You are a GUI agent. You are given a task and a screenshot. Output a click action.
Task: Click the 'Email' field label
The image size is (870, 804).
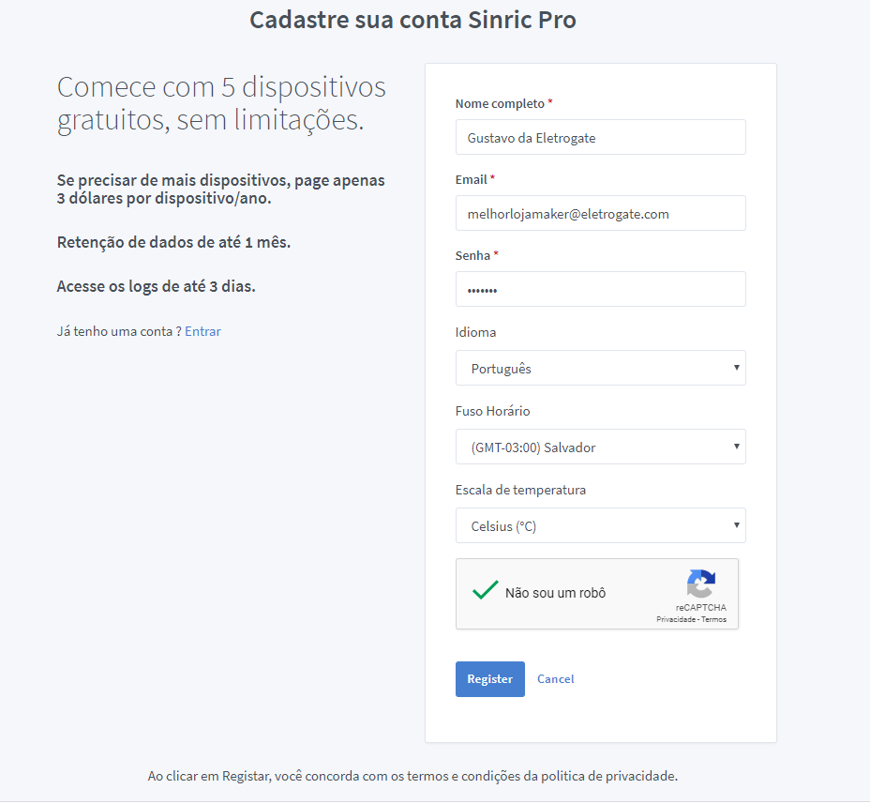[472, 179]
